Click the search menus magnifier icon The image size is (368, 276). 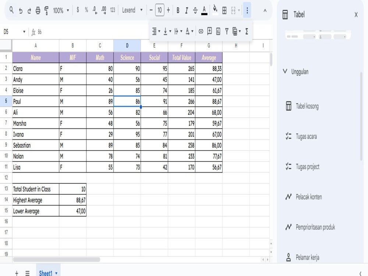click(x=11, y=10)
